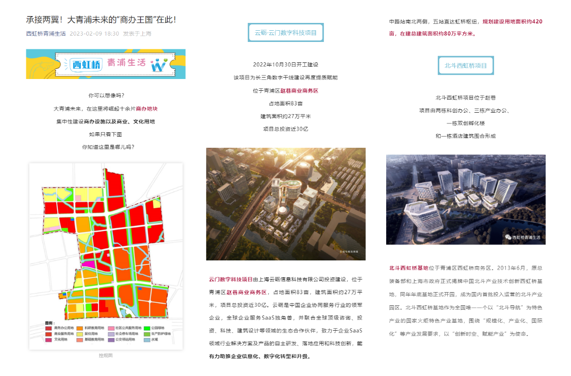Click the line "位于青浦区赵巷商业商务区"
571x376 pixels.
(x=286, y=91)
